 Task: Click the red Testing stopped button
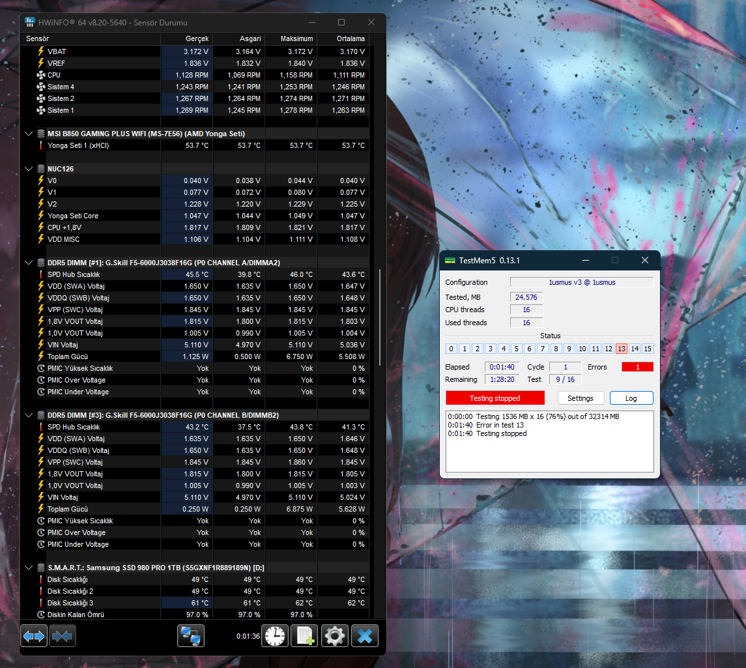click(x=495, y=398)
